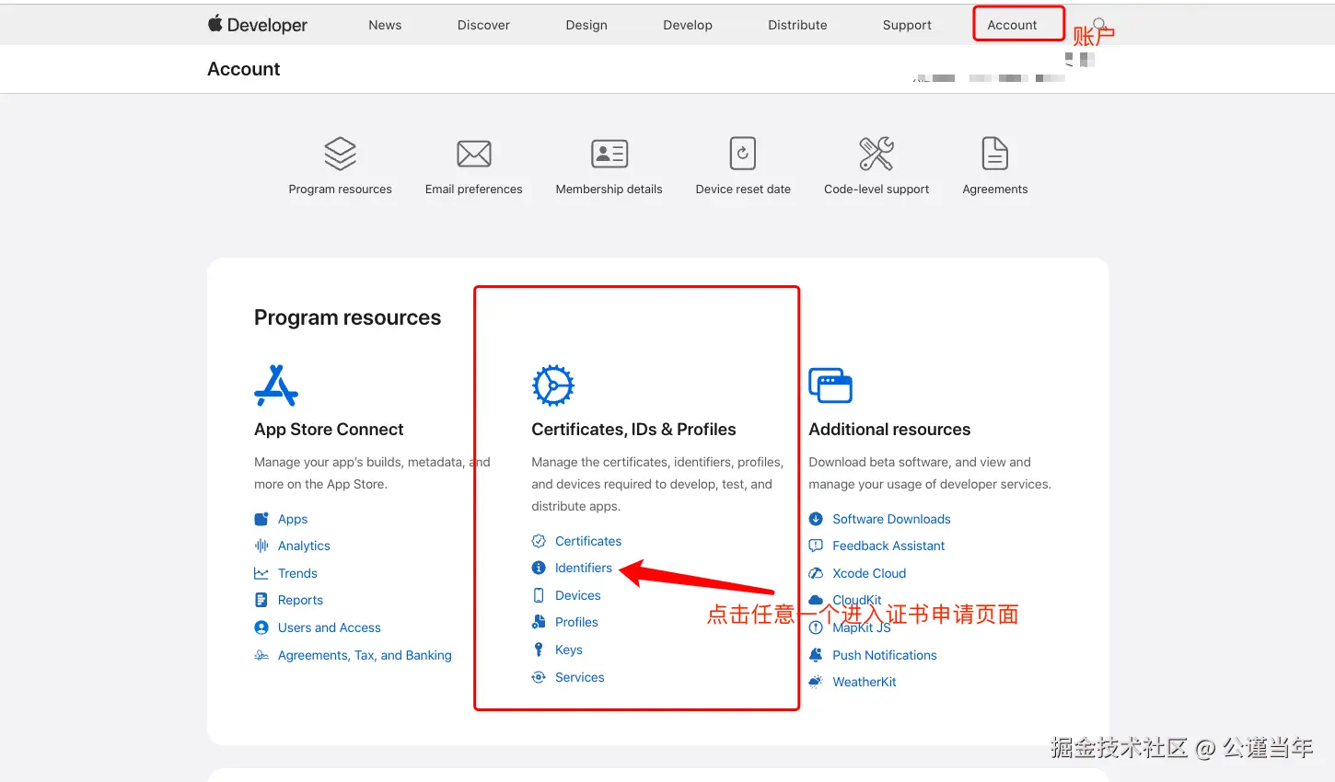Open the News menu item
The height and width of the screenshot is (782, 1335).
coord(385,25)
